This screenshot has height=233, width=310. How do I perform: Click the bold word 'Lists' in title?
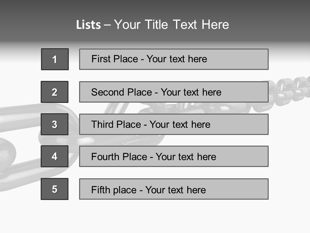tap(88, 25)
